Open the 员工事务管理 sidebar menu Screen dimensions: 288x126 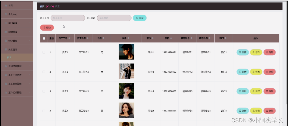pyautogui.click(x=17, y=84)
